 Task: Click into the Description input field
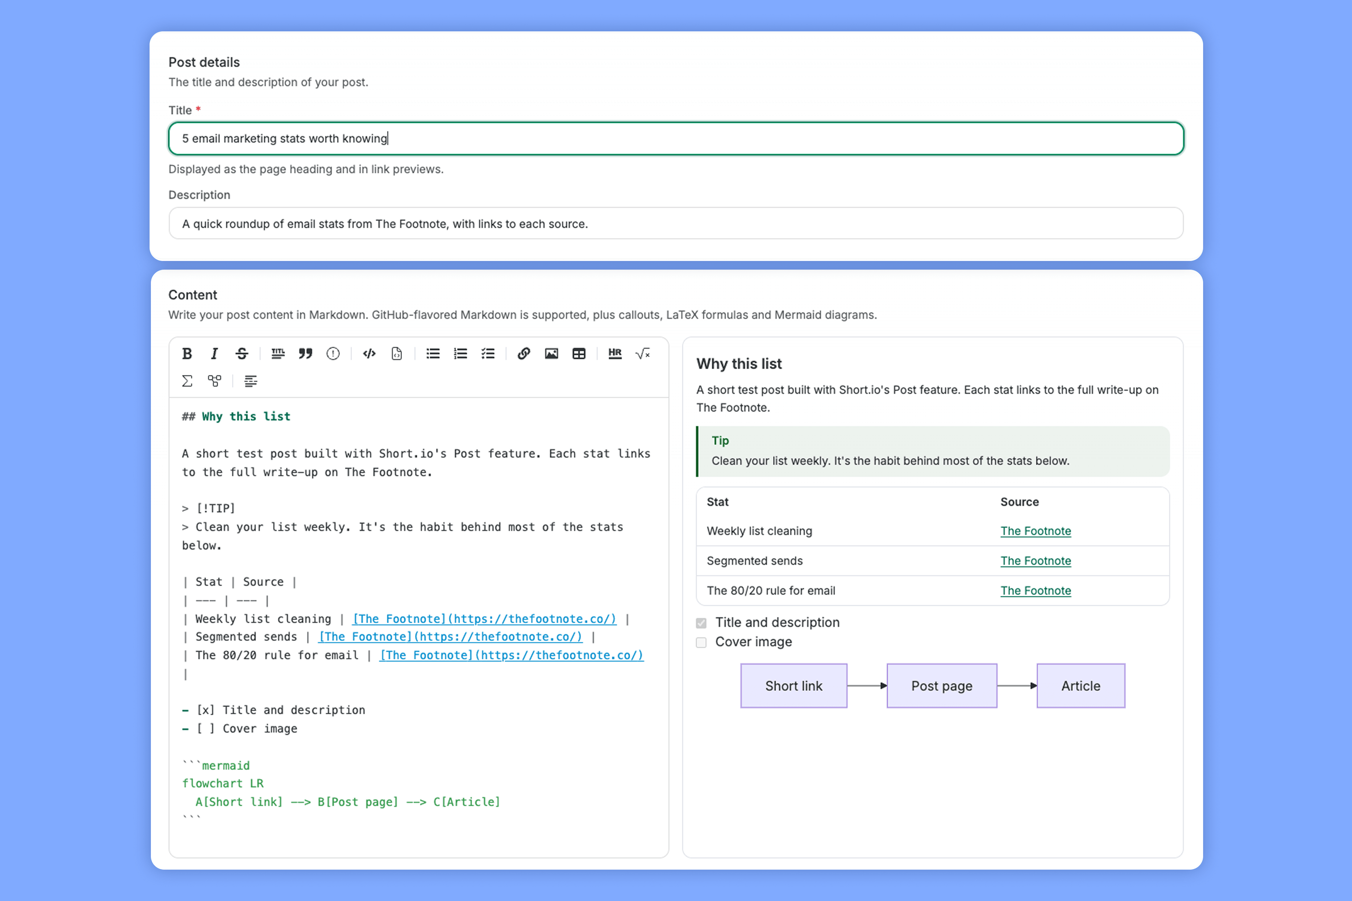pyautogui.click(x=676, y=224)
